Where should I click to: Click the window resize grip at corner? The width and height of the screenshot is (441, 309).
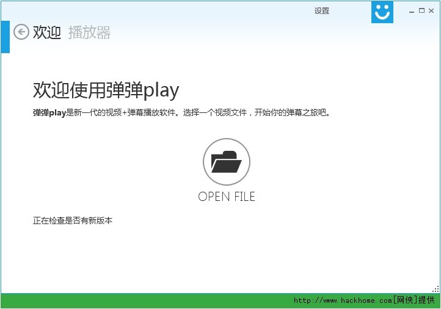point(436,289)
